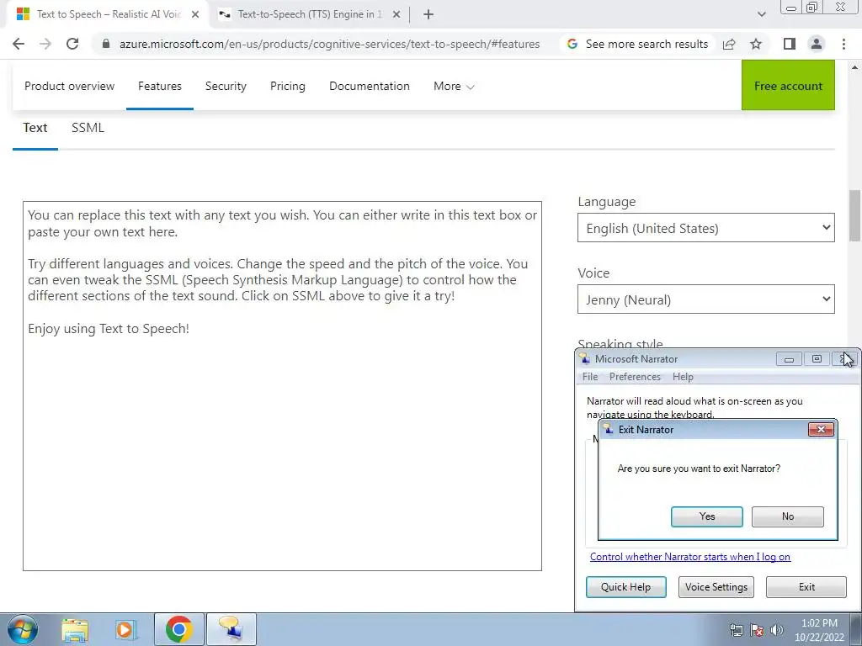Minimize the Microsoft Narrator window
This screenshot has width=862, height=646.
(789, 359)
